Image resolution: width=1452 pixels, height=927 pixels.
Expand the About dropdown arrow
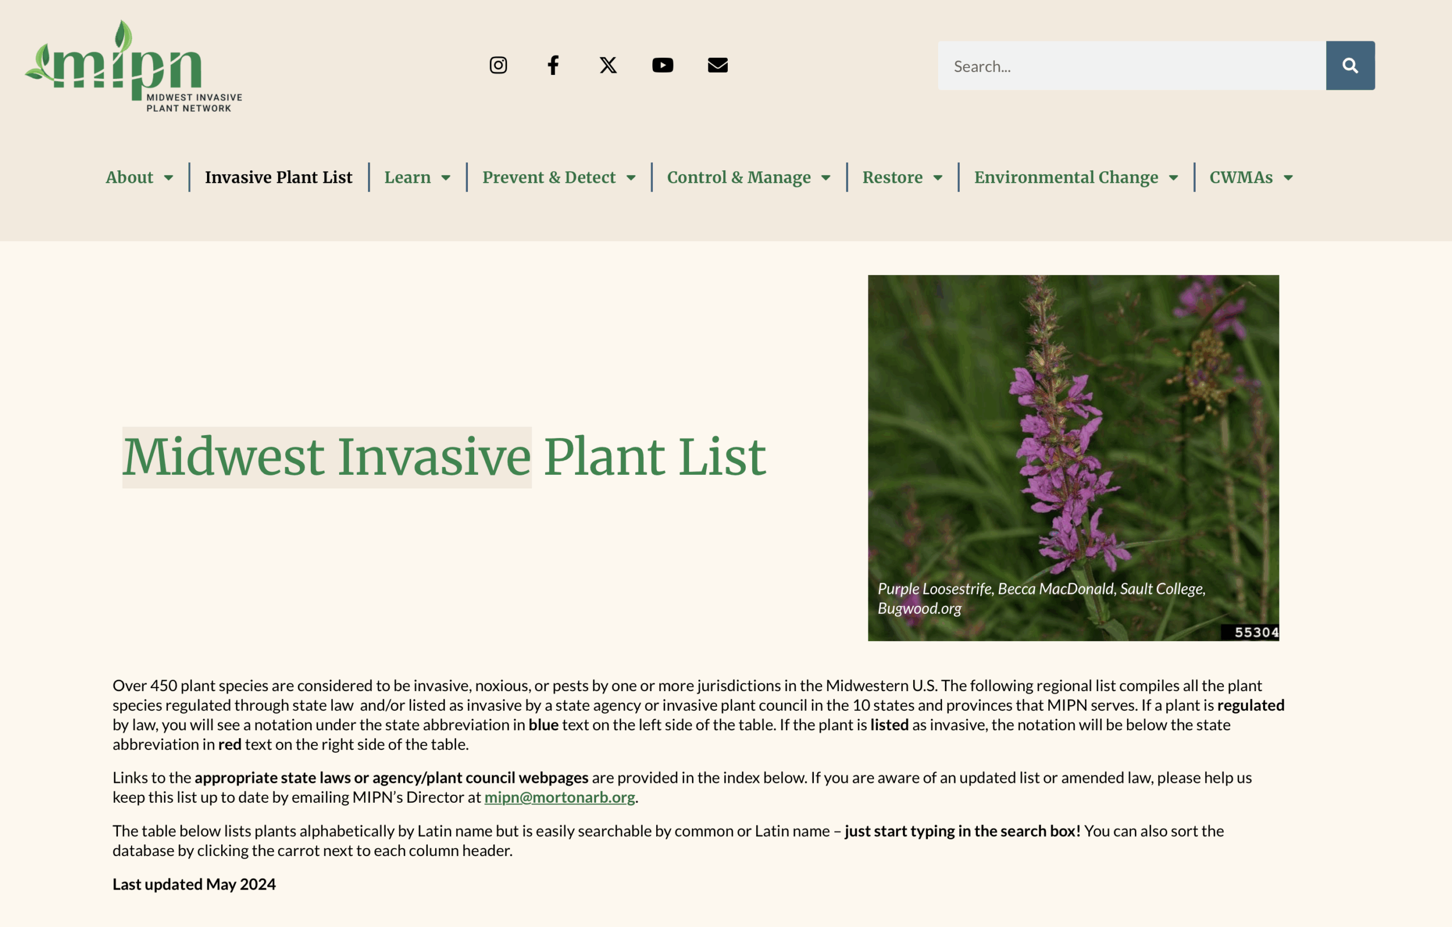point(169,178)
